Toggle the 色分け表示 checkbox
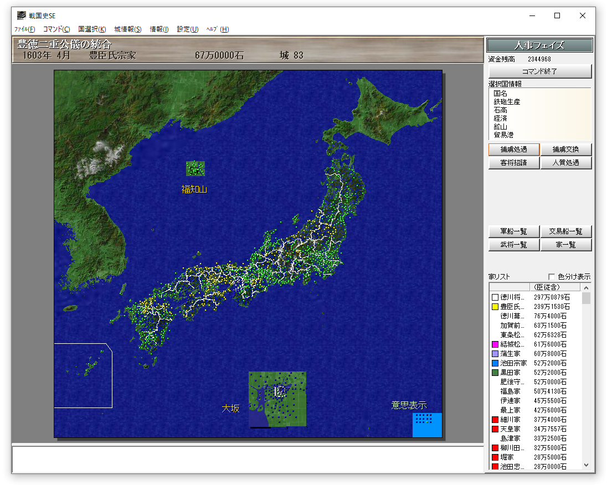The width and height of the screenshot is (607, 485). tap(552, 277)
